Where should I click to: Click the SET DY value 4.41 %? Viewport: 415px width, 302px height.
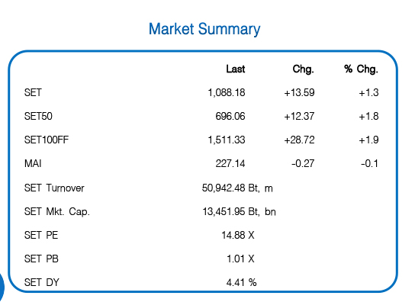(x=241, y=282)
